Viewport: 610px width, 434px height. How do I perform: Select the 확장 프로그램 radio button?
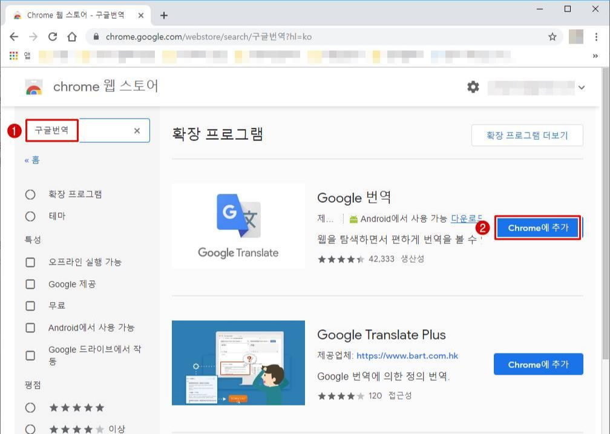click(x=30, y=194)
